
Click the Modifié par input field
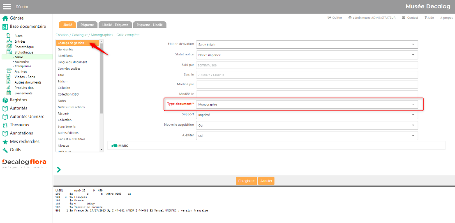point(307,84)
